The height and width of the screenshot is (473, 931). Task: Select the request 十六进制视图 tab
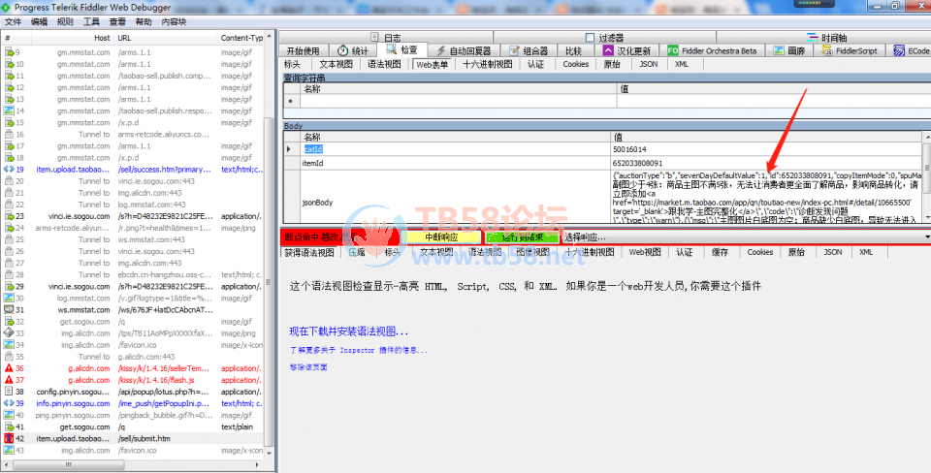pos(487,64)
